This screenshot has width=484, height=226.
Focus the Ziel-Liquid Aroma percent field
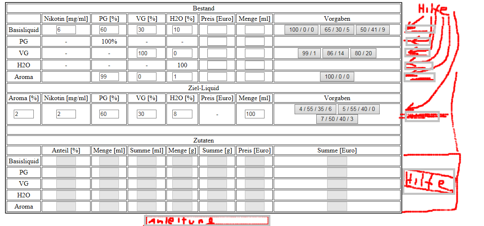click(23, 114)
